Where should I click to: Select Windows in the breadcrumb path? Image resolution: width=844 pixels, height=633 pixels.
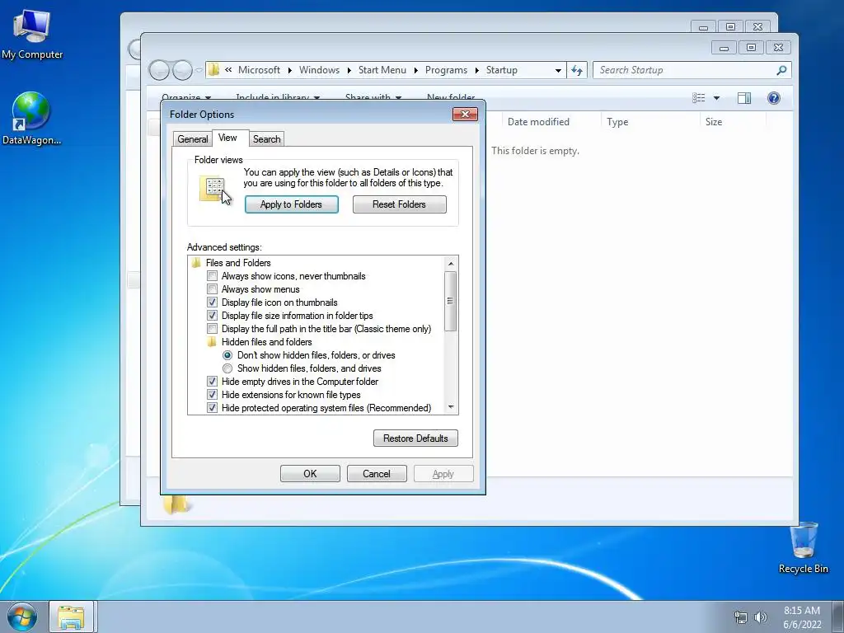tap(319, 70)
